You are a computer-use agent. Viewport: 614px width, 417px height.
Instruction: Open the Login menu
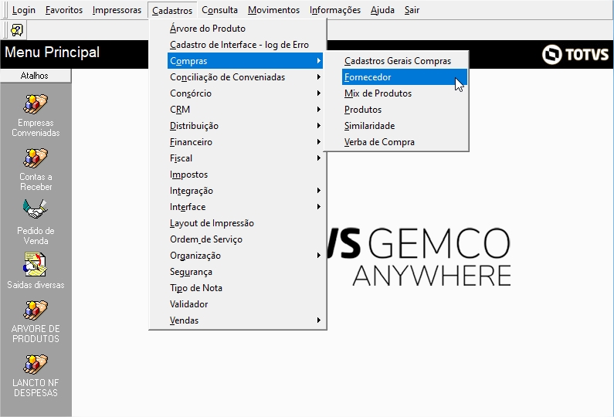pos(23,10)
